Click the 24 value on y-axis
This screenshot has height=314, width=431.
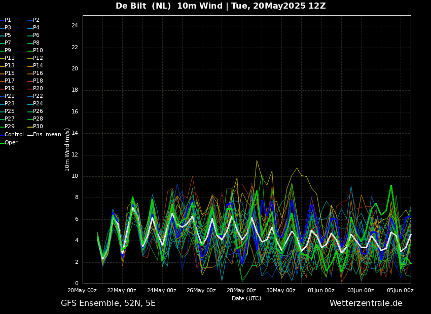click(x=75, y=26)
